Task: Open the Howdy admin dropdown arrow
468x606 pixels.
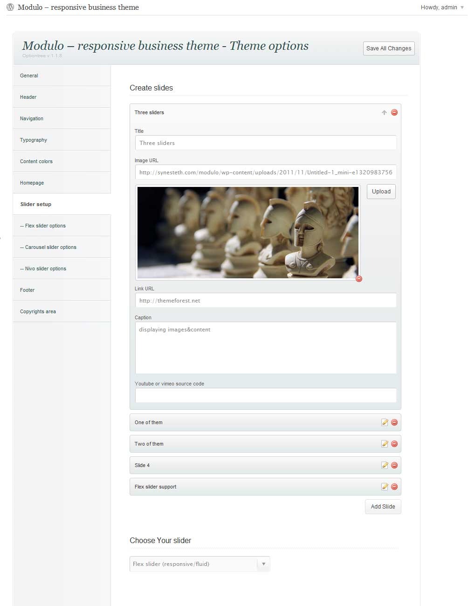Action: (462, 7)
